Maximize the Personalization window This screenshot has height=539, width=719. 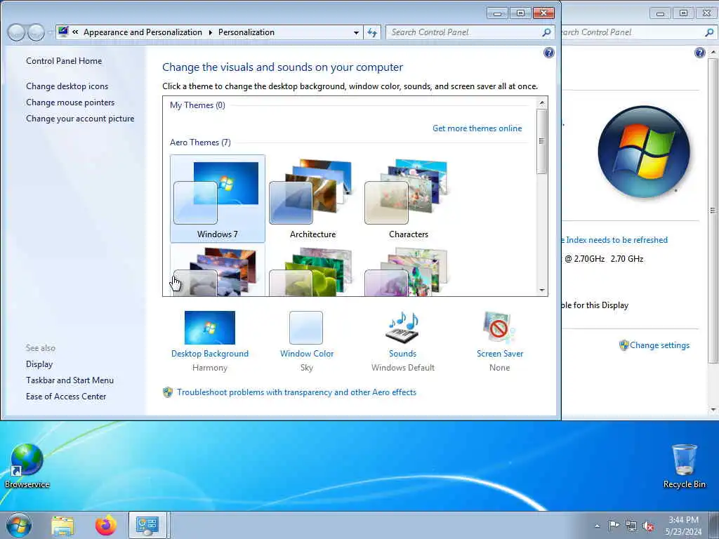tap(520, 13)
